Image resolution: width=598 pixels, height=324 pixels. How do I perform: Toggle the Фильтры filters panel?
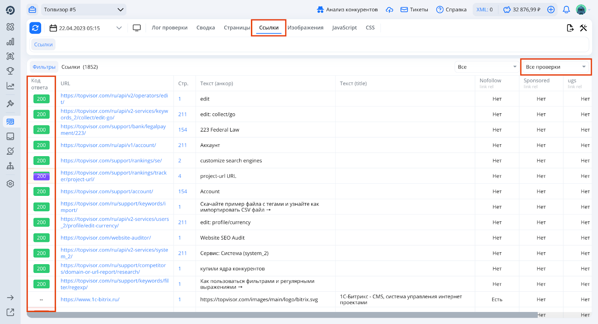(x=44, y=67)
